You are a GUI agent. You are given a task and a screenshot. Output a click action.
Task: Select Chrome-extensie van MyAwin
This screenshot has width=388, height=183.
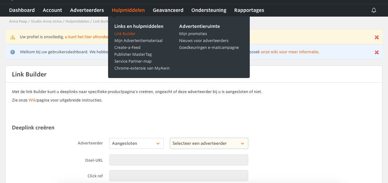coord(142,68)
